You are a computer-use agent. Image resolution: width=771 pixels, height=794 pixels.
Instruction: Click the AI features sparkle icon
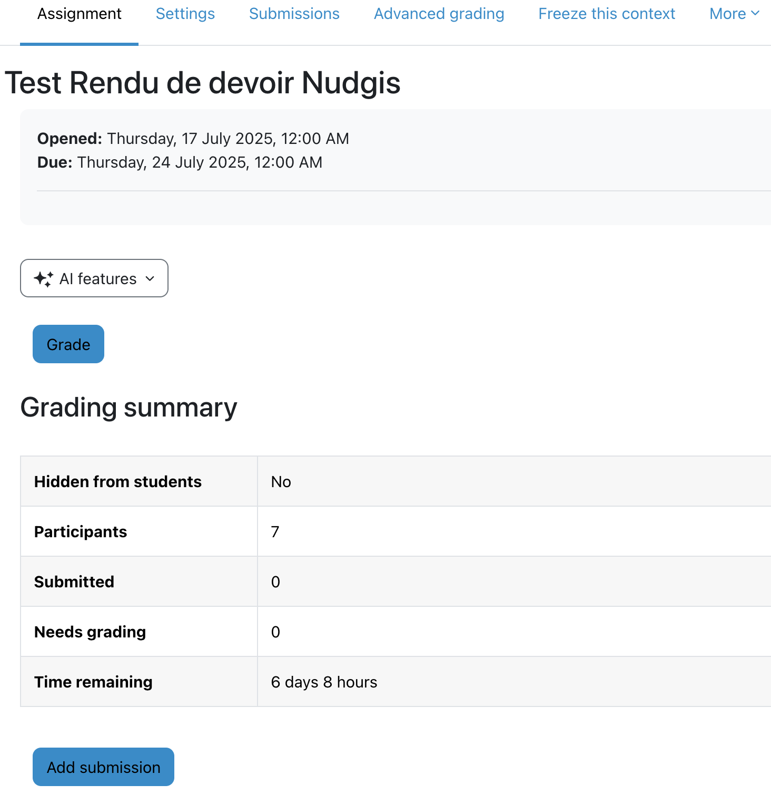pyautogui.click(x=43, y=279)
